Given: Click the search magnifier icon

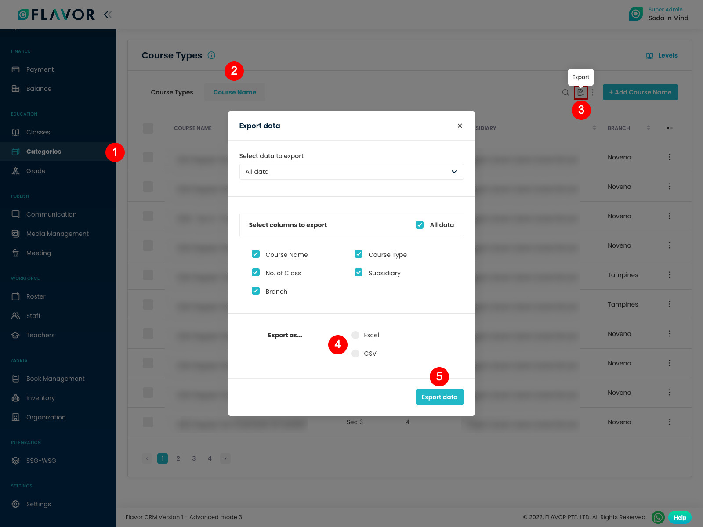Looking at the screenshot, I should click(x=565, y=92).
